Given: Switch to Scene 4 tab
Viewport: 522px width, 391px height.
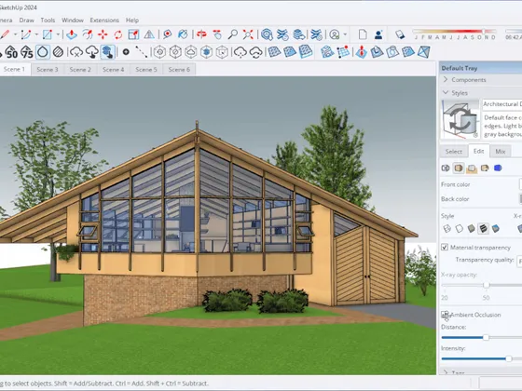Looking at the screenshot, I should click(113, 70).
